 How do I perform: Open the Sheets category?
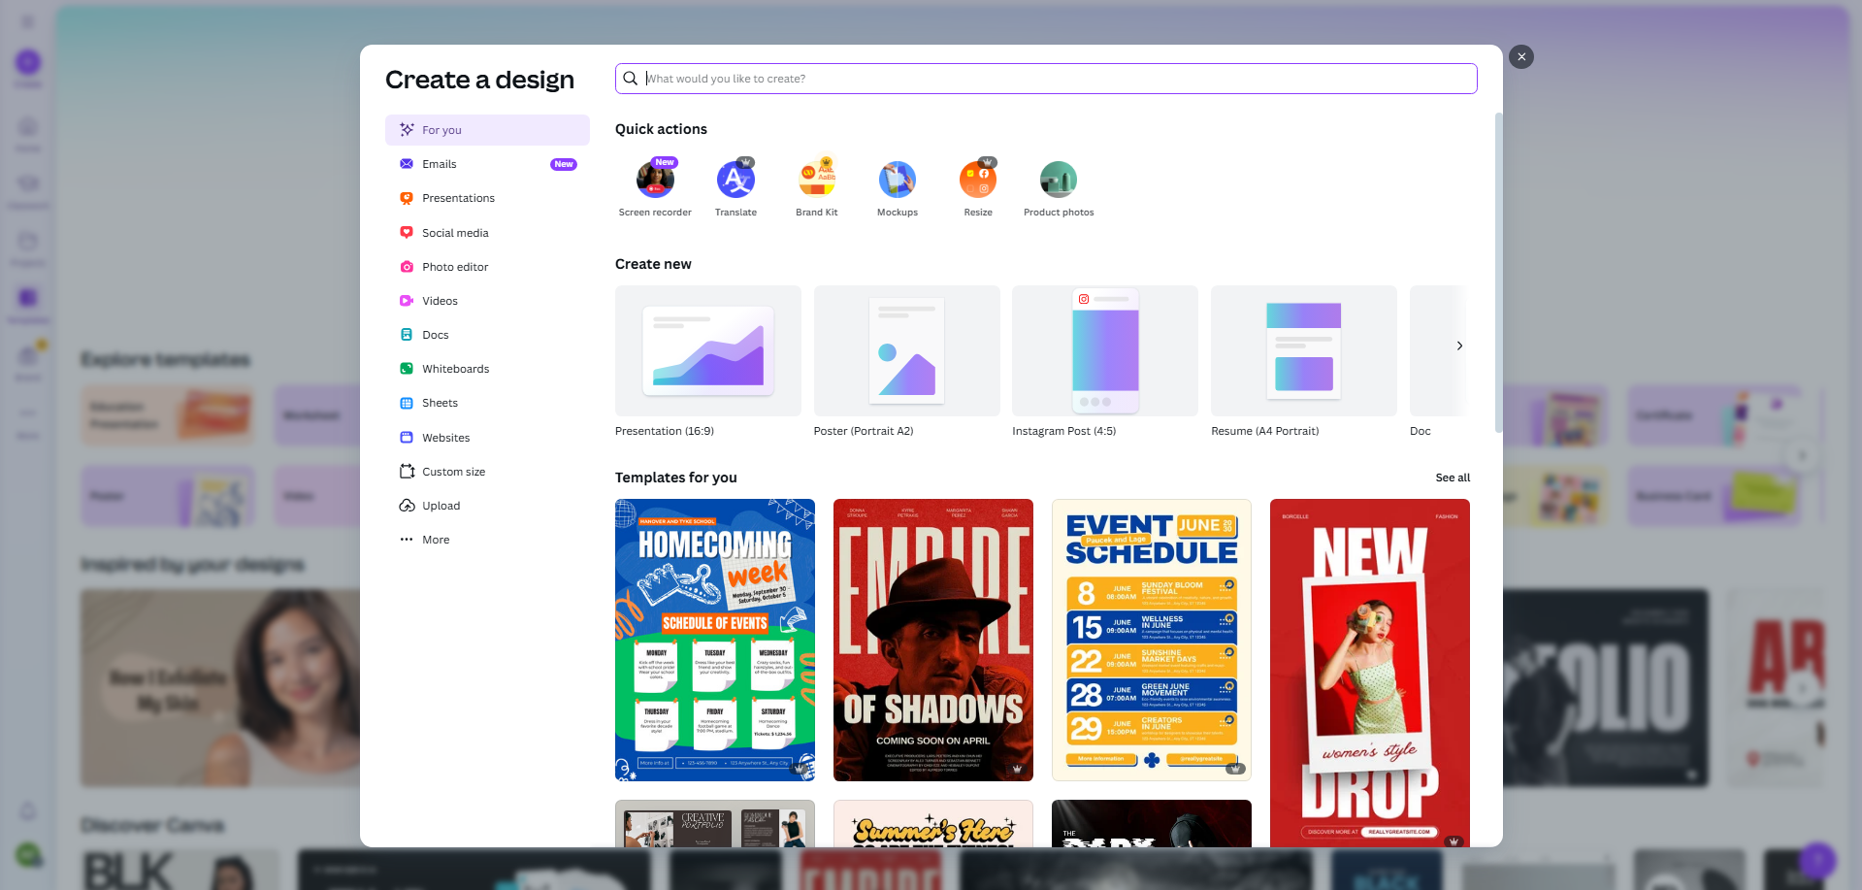(x=487, y=403)
